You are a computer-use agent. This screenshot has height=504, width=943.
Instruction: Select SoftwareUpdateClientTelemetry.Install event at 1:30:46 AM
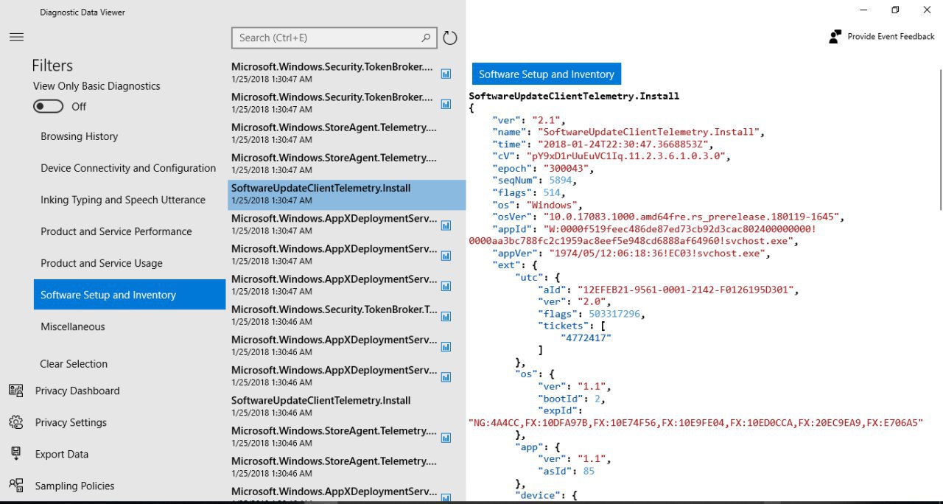click(346, 407)
